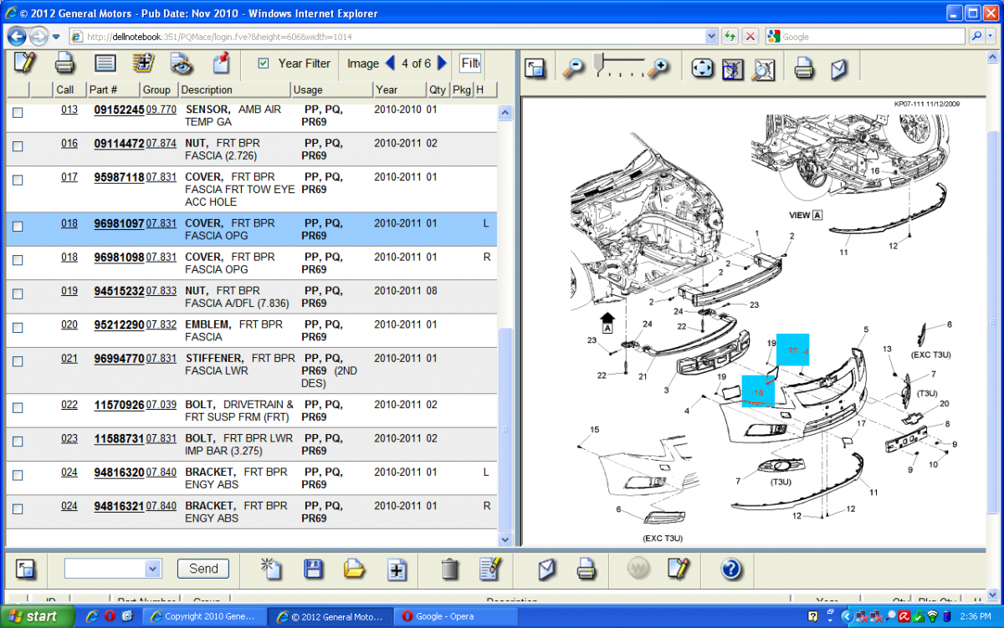Open the browser address bar dropdown arrow
This screenshot has width=1004, height=628.
tap(711, 37)
